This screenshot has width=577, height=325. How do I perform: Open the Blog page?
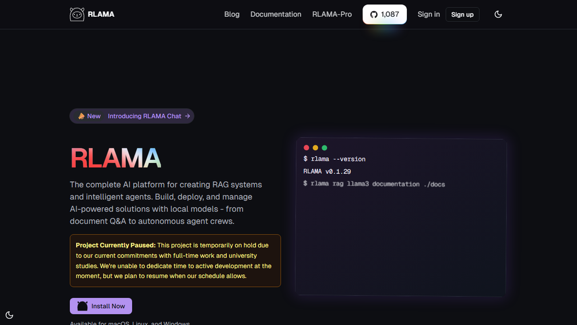[x=232, y=14]
